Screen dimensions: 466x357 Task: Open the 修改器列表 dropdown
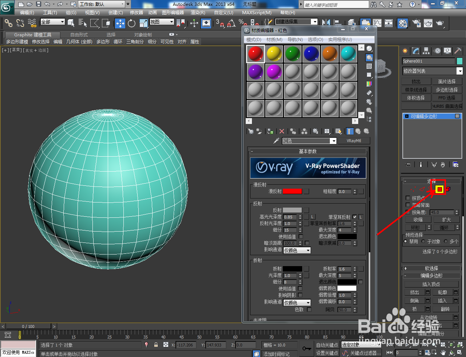[460, 71]
